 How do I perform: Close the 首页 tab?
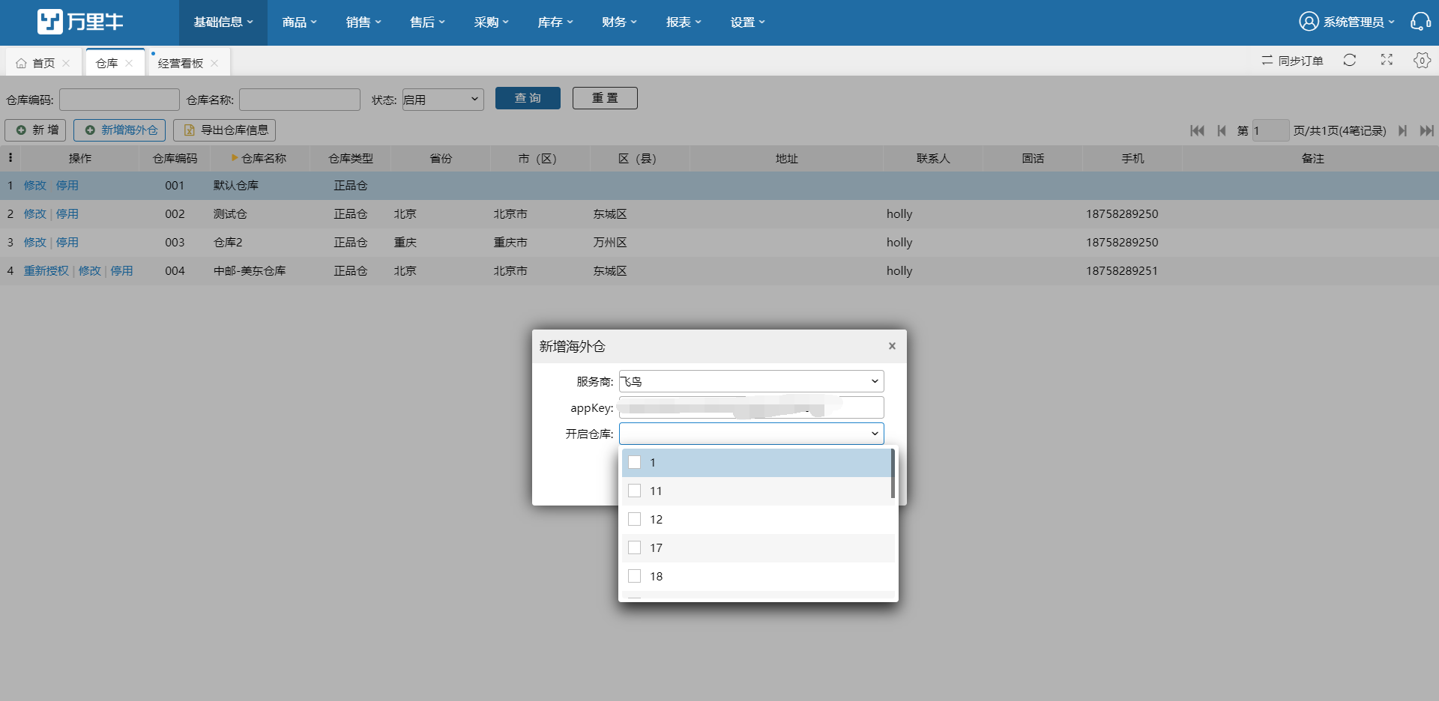pyautogui.click(x=66, y=63)
